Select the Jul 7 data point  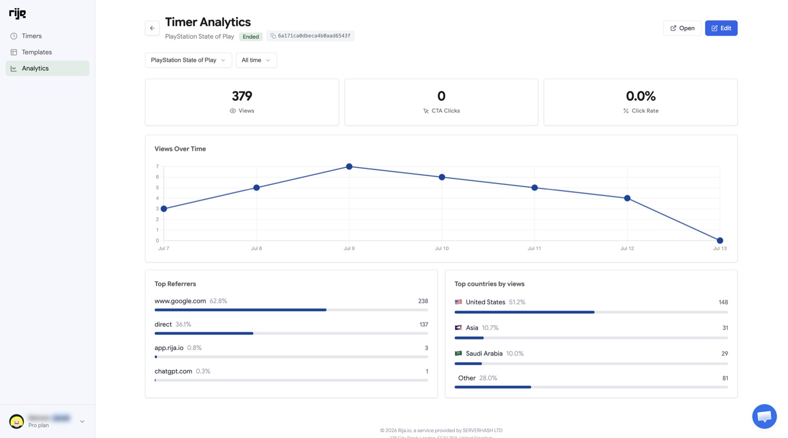164,209
